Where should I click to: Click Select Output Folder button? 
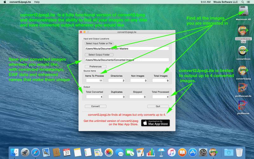[99, 55]
